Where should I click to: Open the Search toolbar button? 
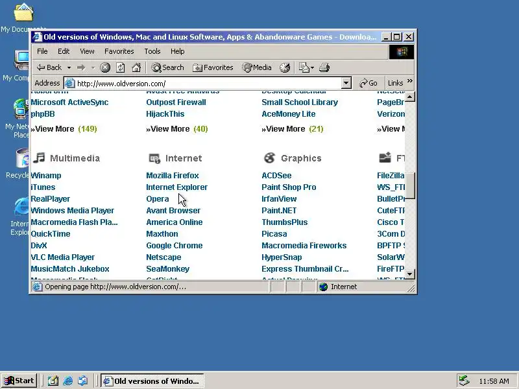tap(167, 67)
